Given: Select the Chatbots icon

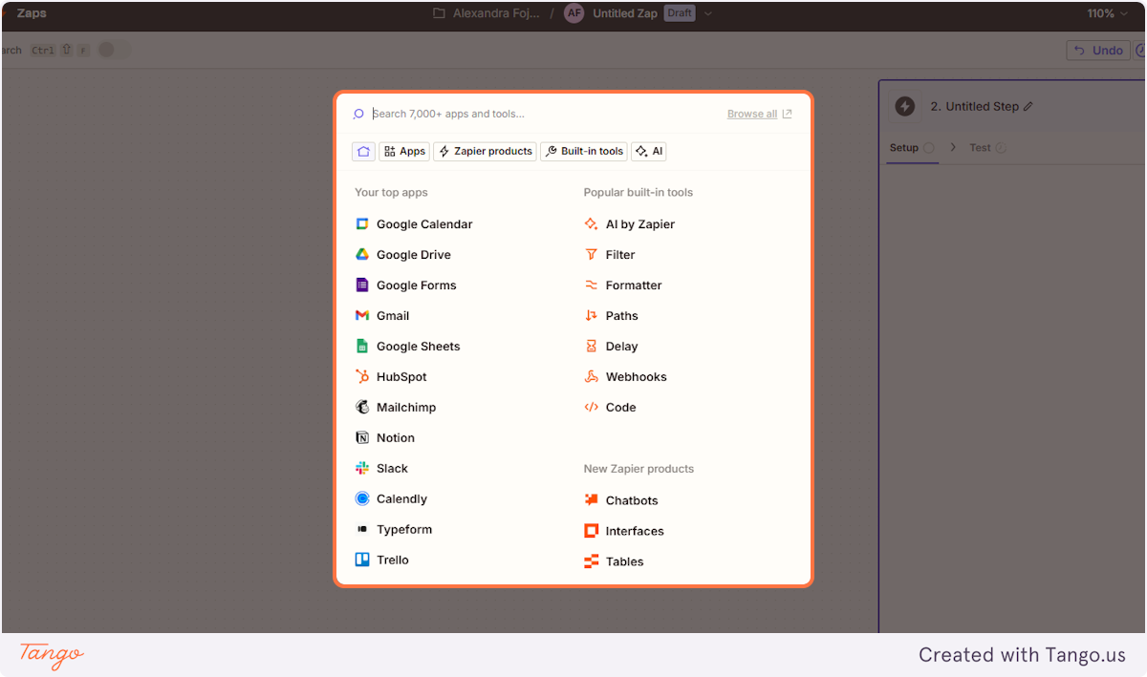Looking at the screenshot, I should [592, 500].
